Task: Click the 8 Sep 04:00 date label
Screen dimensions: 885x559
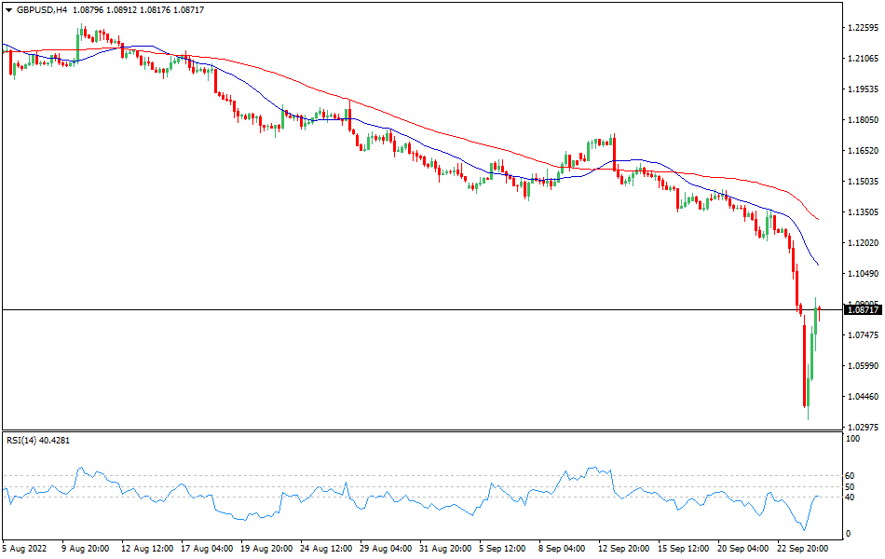Action: coord(564,548)
